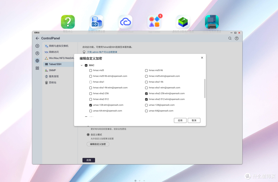Viewport: 278px width, 182px height.
Task: Check hmac-sha2-256 checkbox
Action: click(x=91, y=93)
